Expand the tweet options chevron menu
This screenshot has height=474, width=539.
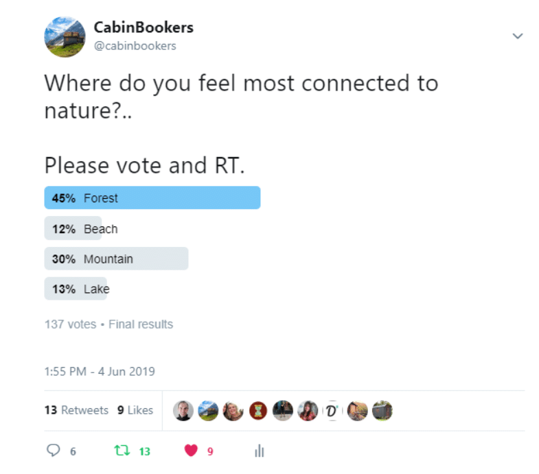tap(517, 36)
